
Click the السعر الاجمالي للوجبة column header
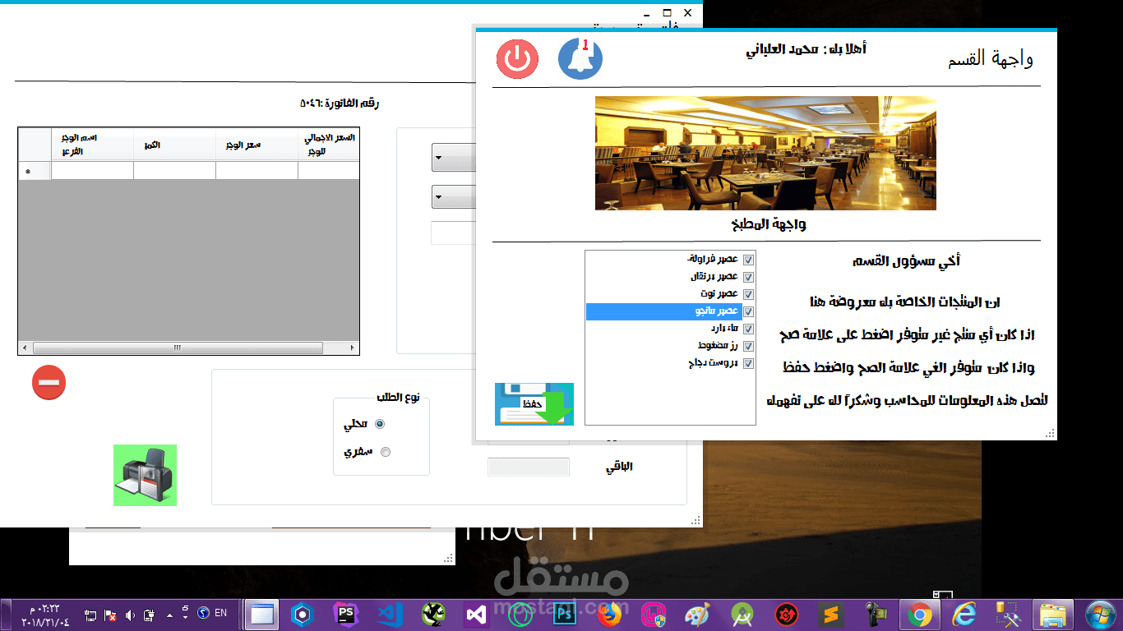pyautogui.click(x=328, y=145)
